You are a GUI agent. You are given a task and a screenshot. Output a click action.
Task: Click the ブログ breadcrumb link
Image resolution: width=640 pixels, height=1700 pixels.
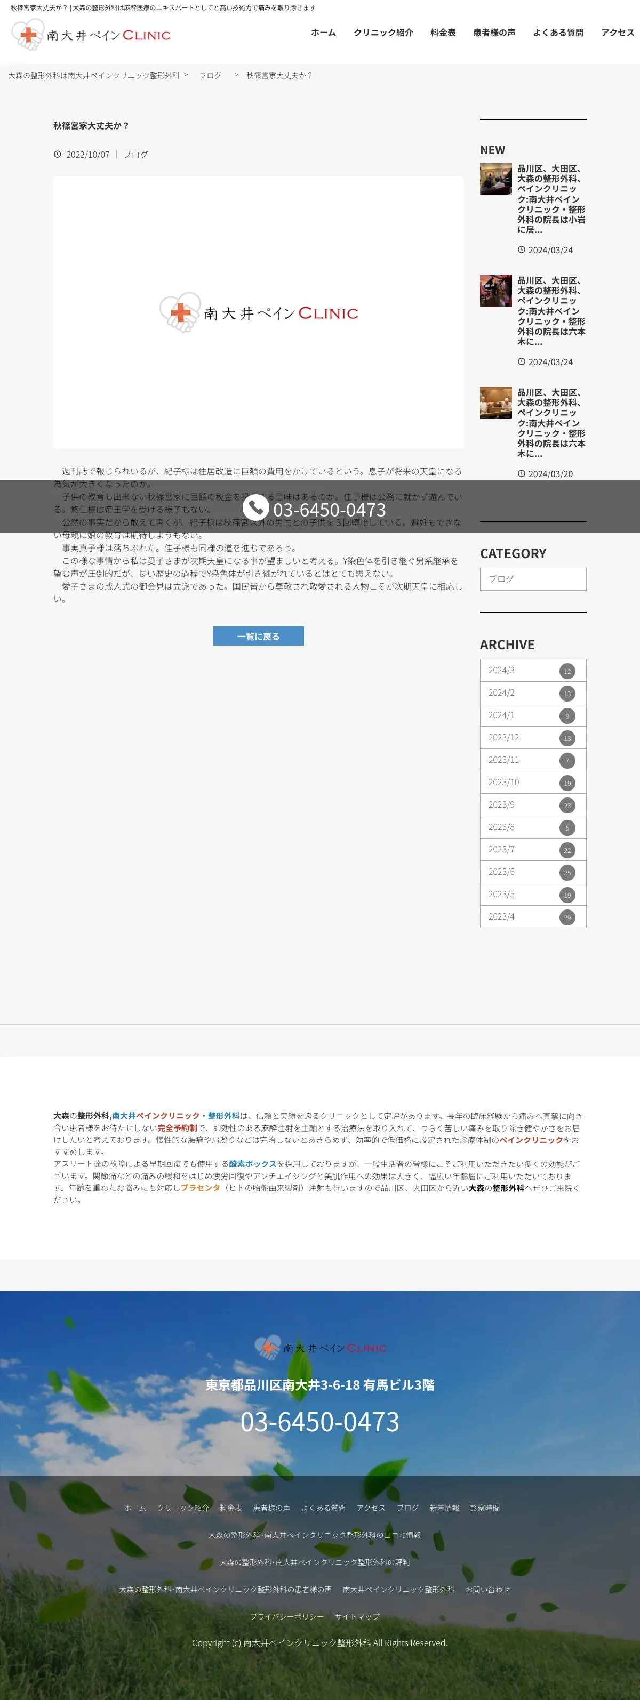[211, 75]
